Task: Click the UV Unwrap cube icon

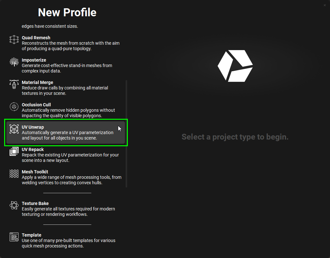Action: pyautogui.click(x=14, y=129)
